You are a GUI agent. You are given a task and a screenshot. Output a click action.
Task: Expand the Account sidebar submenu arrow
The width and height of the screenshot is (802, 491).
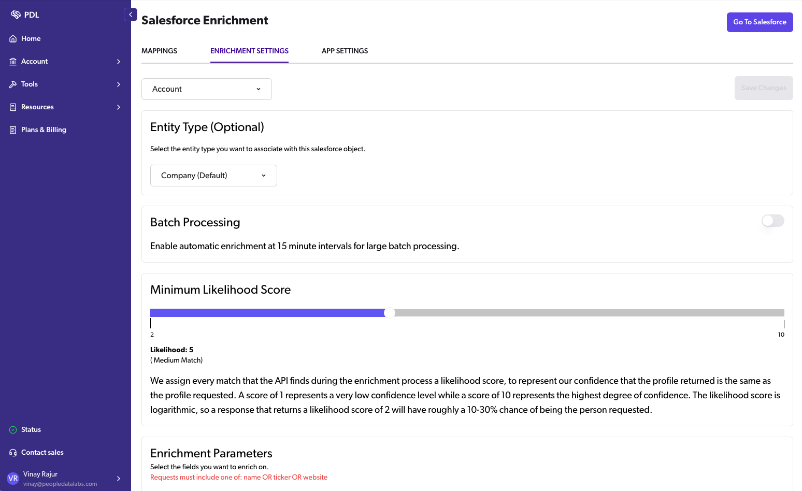pos(119,62)
